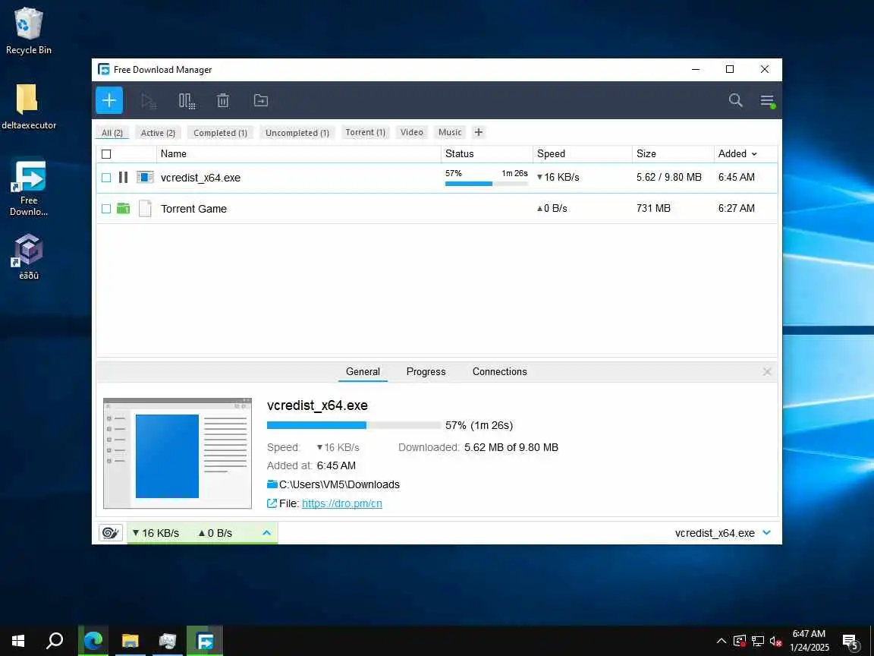The image size is (874, 656).
Task: Sort by Added column header
Action: [x=737, y=153]
